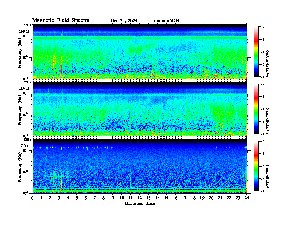This screenshot has height=227, width=294.
Task: Click the color scale bar beside dH/dt
Action: pyautogui.click(x=256, y=52)
